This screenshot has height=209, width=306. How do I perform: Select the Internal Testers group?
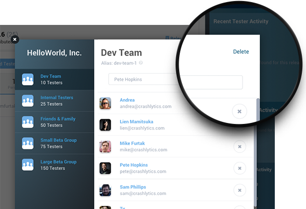pos(55,101)
